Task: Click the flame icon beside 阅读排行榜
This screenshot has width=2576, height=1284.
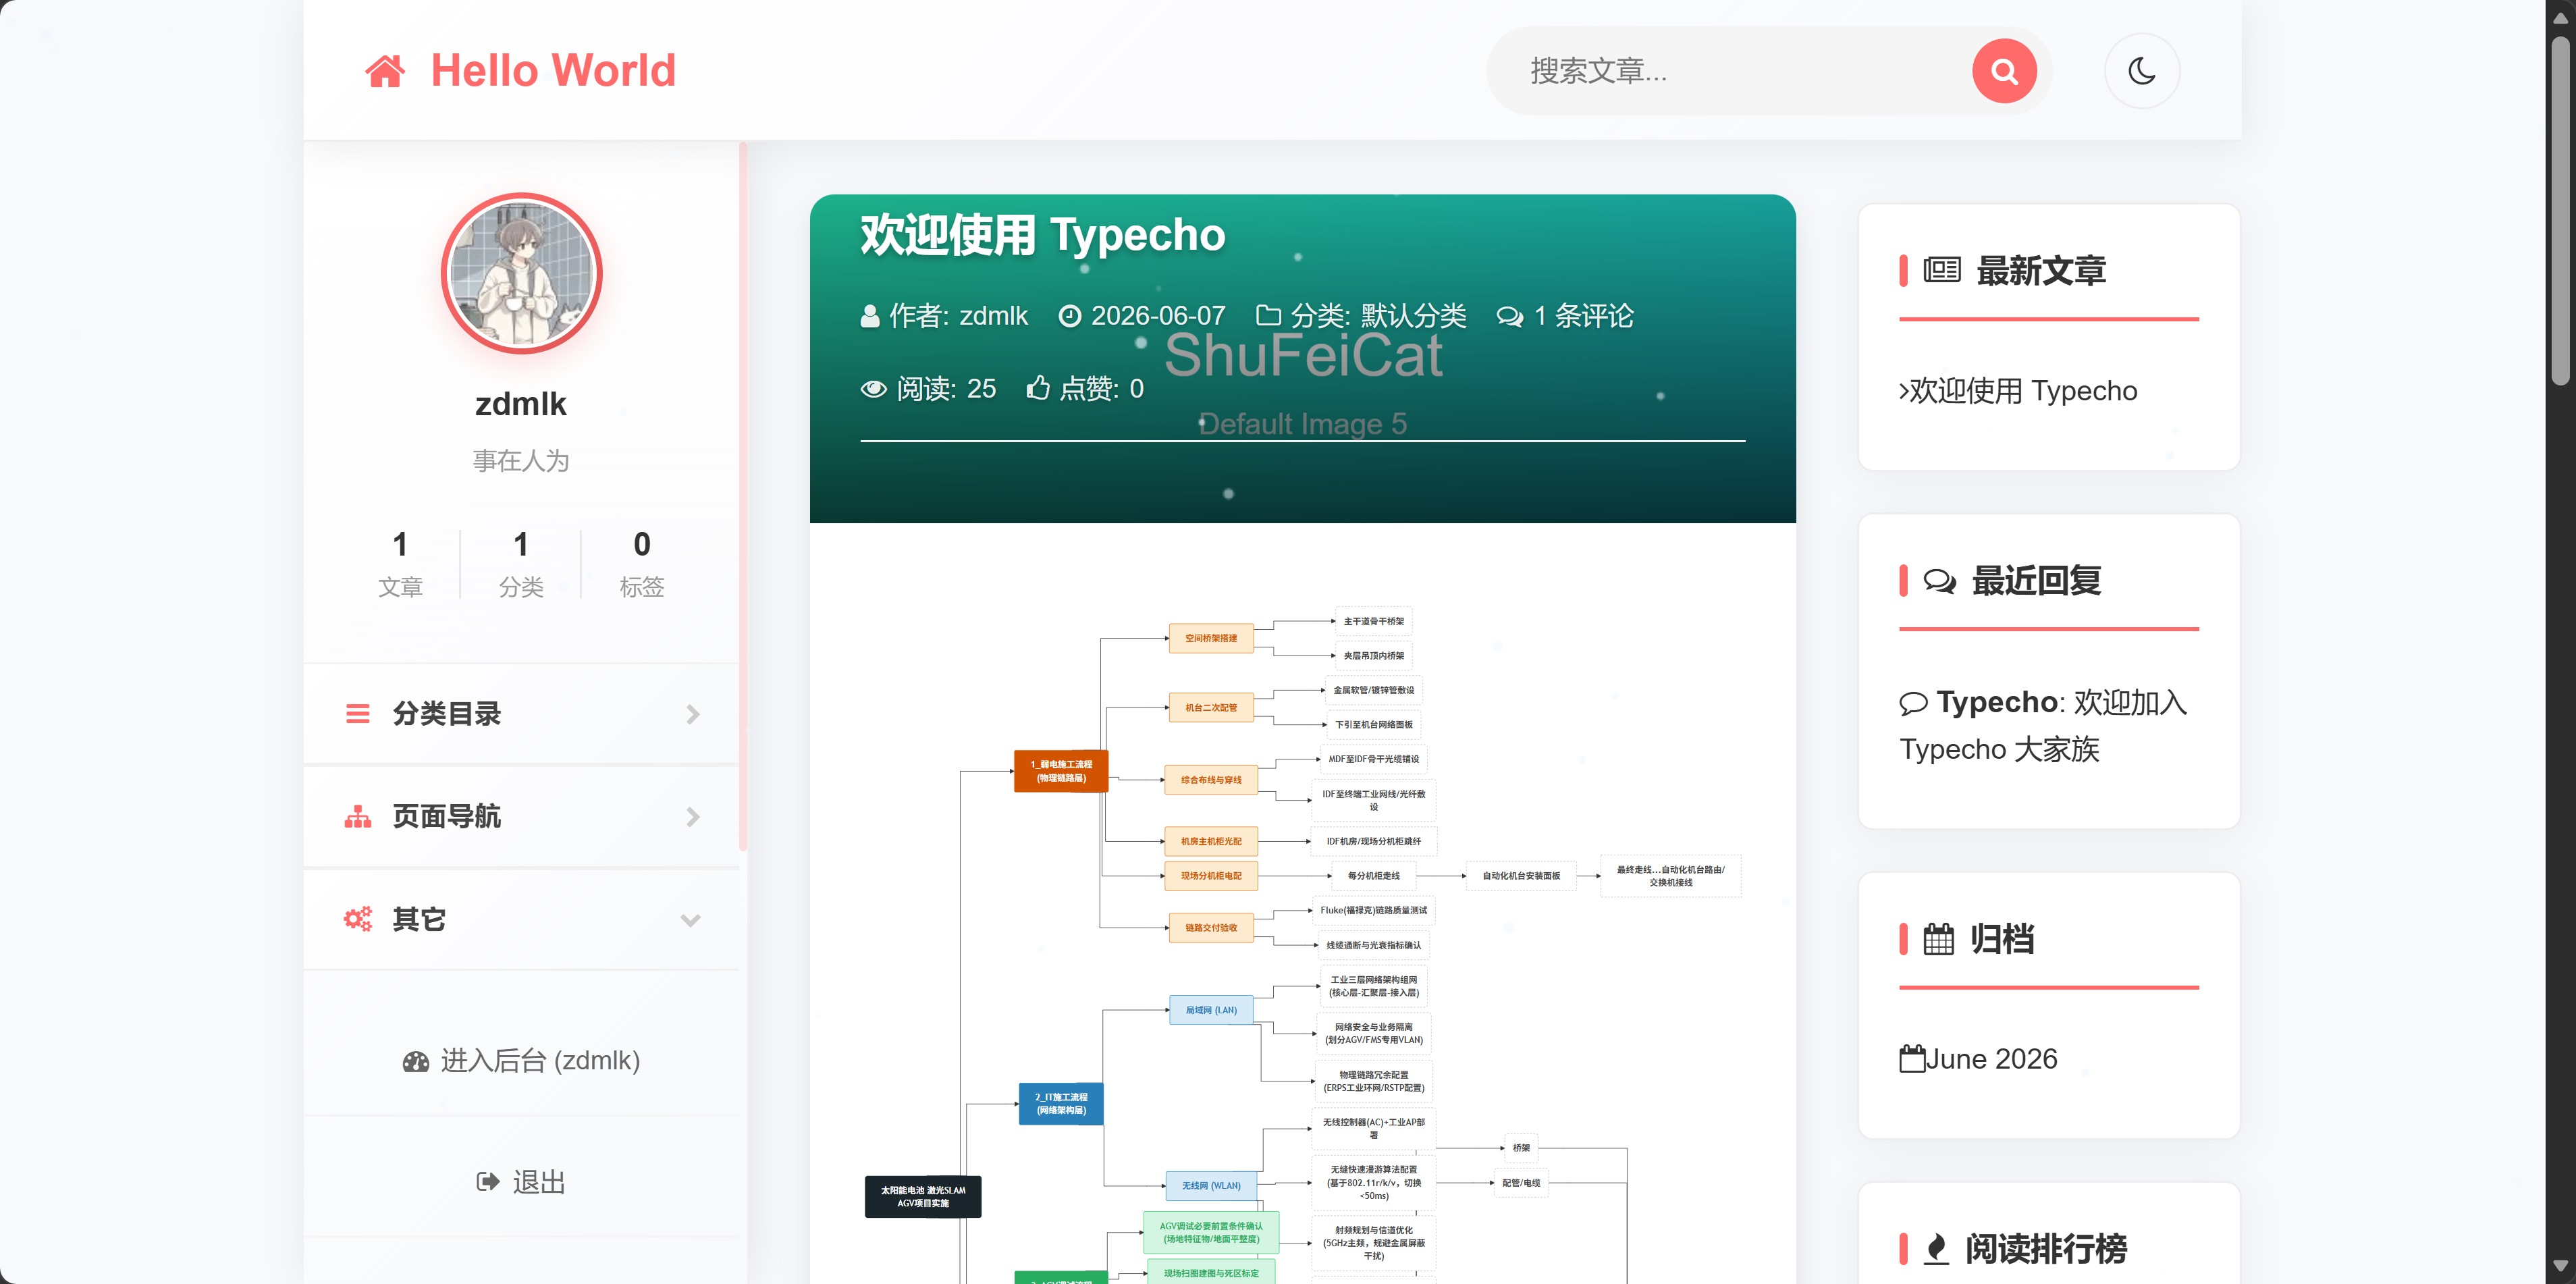Action: (1937, 1249)
